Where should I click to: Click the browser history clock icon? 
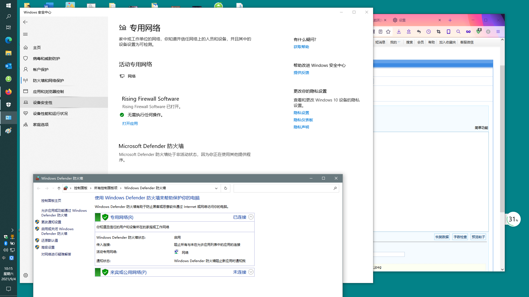click(428, 32)
